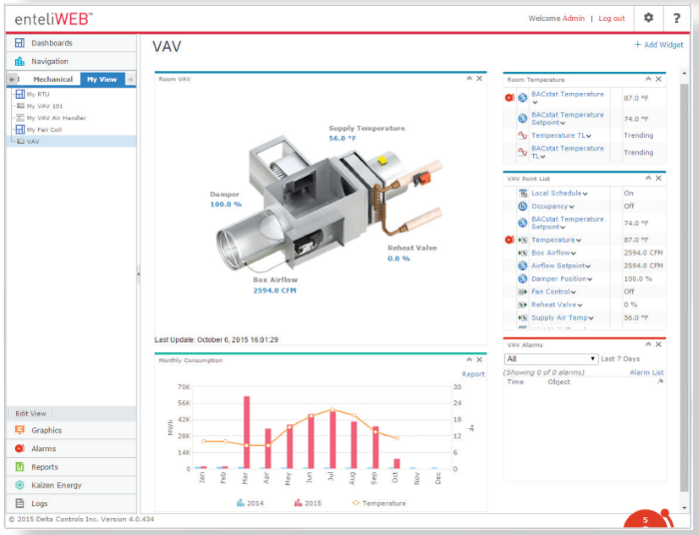Collapse the Room VAV widget

tap(469, 79)
